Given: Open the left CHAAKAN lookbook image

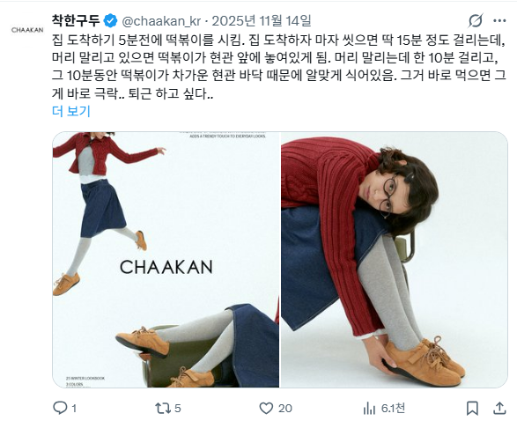Looking at the screenshot, I should click(x=166, y=260).
